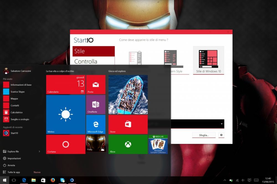
Task: Open the red Store tile
Action: 128,124
